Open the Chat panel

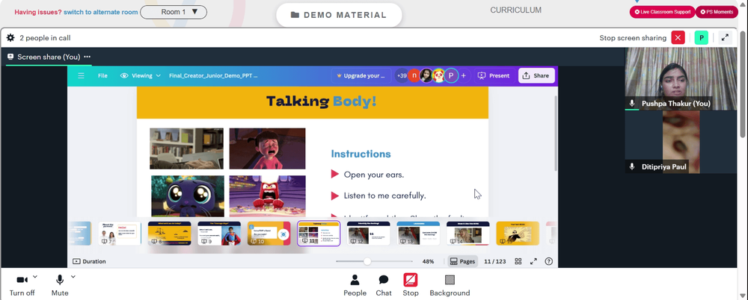384,286
